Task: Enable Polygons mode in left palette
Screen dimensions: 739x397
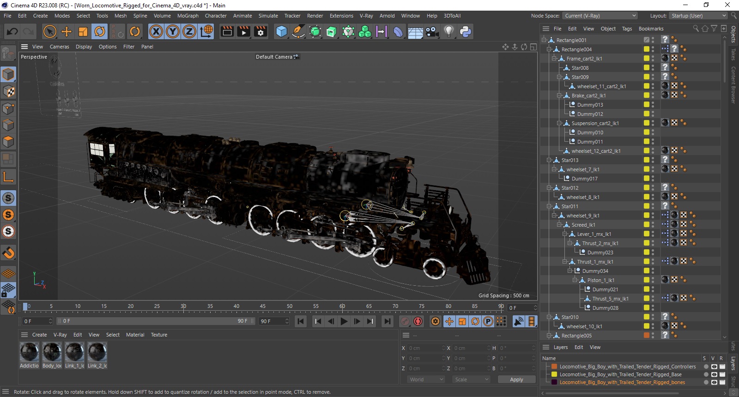Action: pos(8,142)
